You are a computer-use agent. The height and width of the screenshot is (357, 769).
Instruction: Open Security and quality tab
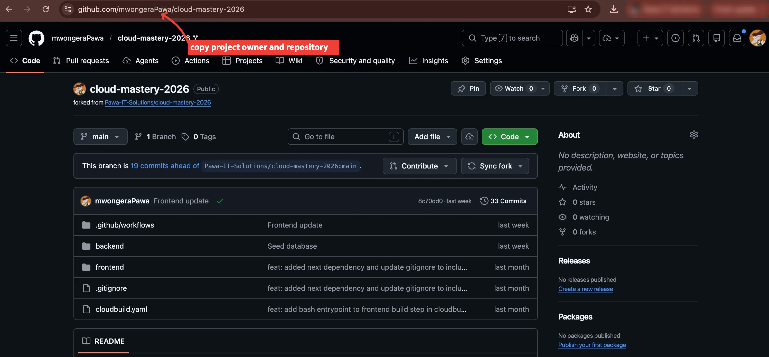pyautogui.click(x=355, y=61)
